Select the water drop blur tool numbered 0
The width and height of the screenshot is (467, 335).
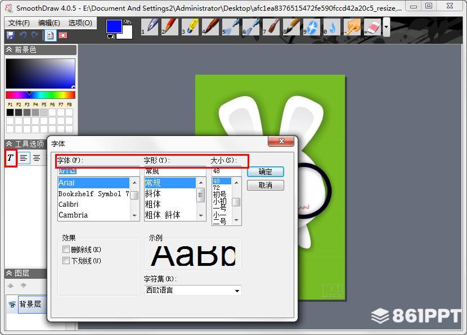click(x=332, y=27)
